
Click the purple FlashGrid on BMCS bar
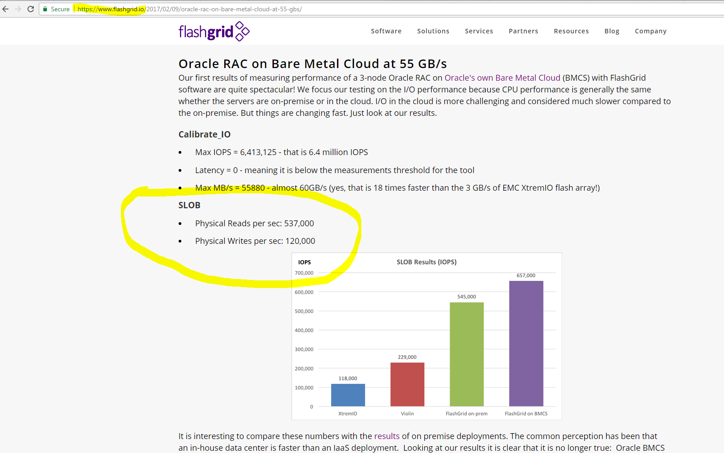(526, 343)
